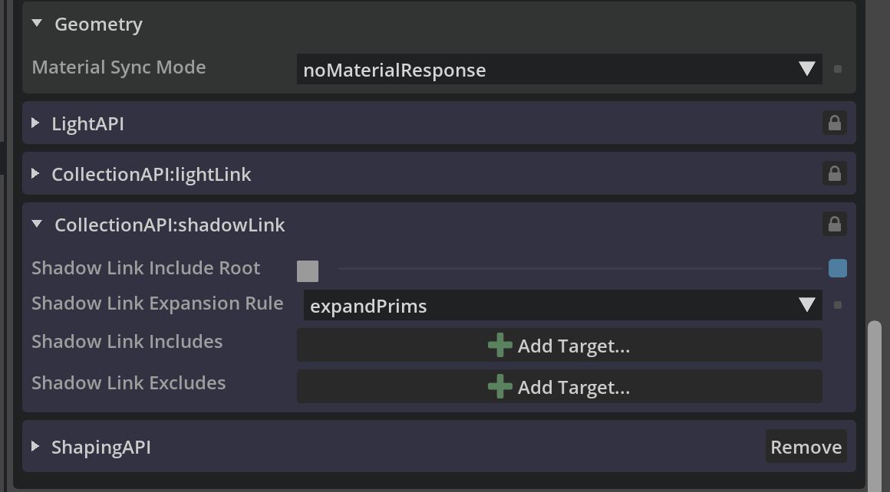Click small square next to Material Sync Mode

tap(838, 69)
